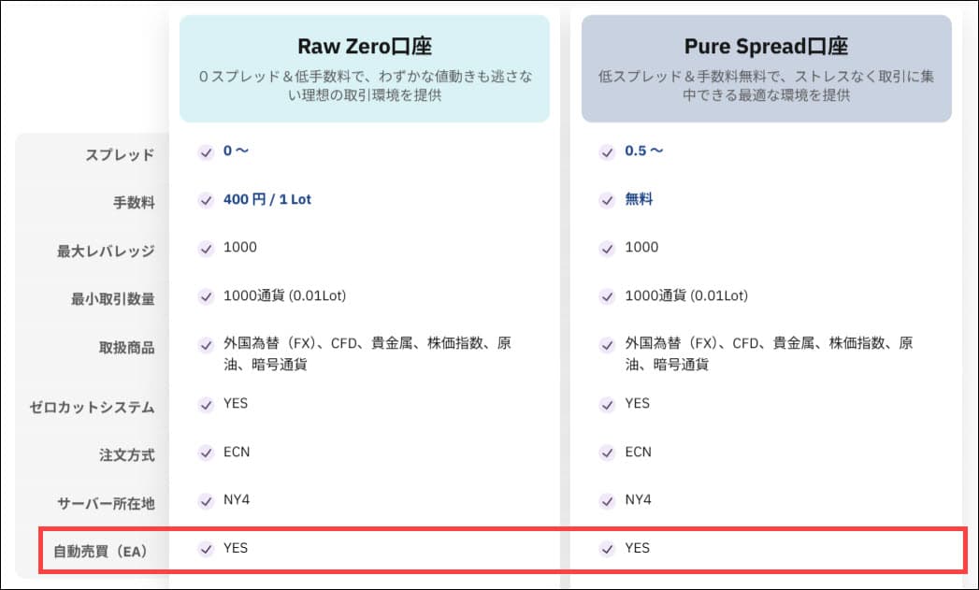Viewport: 979px width, 590px height.
Task: Click the checkmark beside Raw Zero EA YES
Action: [x=206, y=549]
